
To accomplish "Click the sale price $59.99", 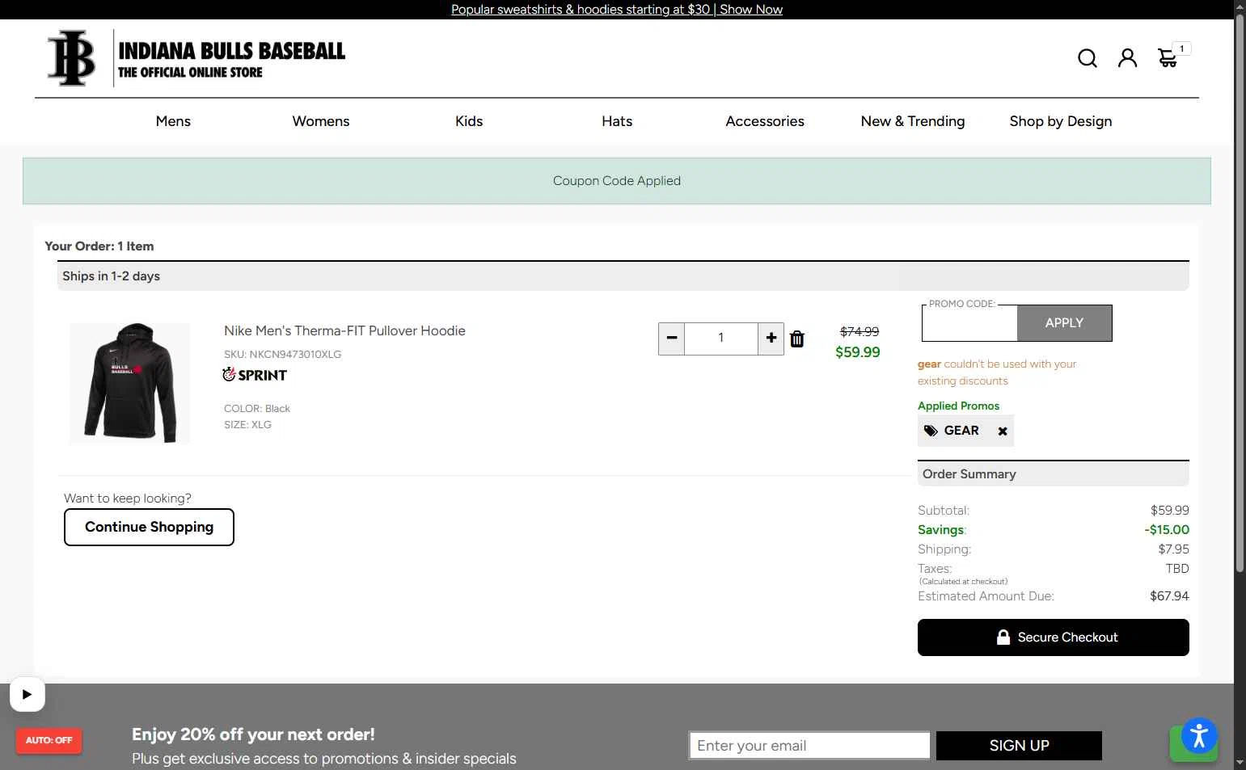I will (858, 352).
